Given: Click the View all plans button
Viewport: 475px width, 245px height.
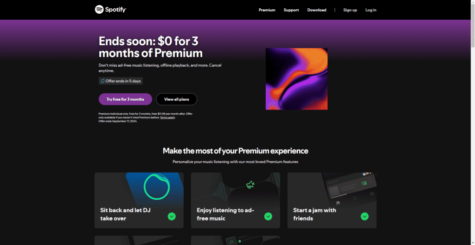Looking at the screenshot, I should [x=177, y=99].
